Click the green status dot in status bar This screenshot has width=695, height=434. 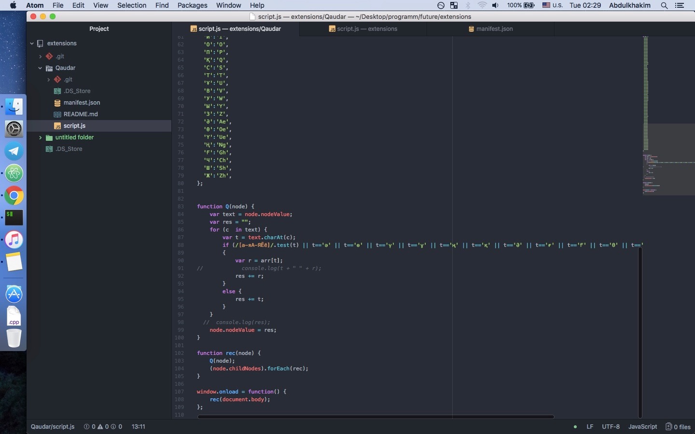pyautogui.click(x=575, y=427)
